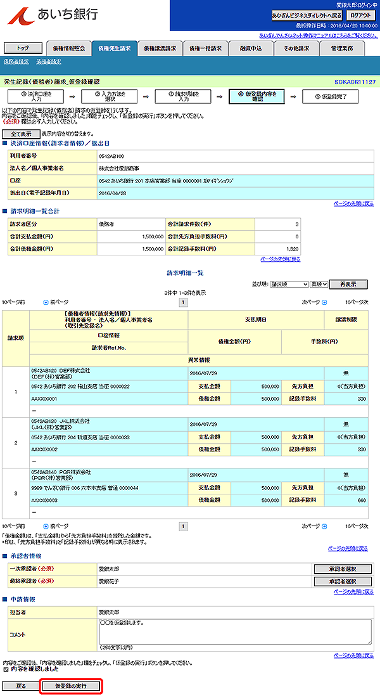Image resolution: width=380 pixels, height=696 pixels.
Task: Click the 前ページ arrow icon below the table
Action: (x=45, y=526)
